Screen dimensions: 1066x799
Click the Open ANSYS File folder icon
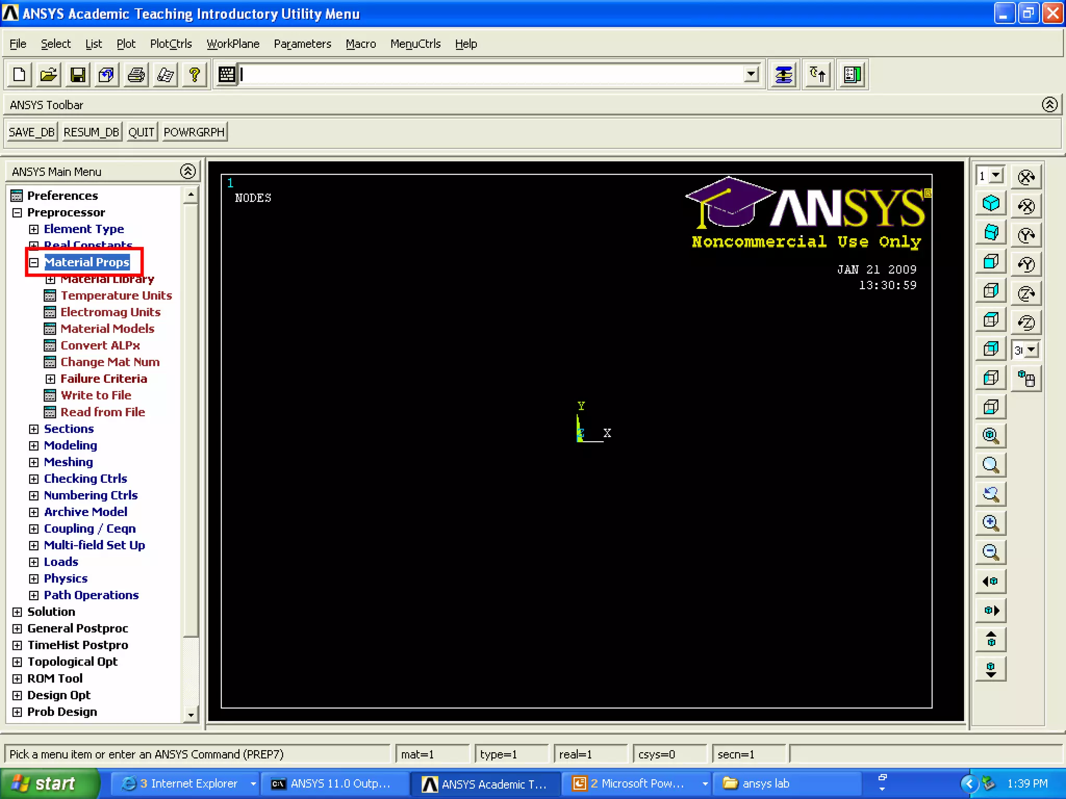(x=48, y=75)
